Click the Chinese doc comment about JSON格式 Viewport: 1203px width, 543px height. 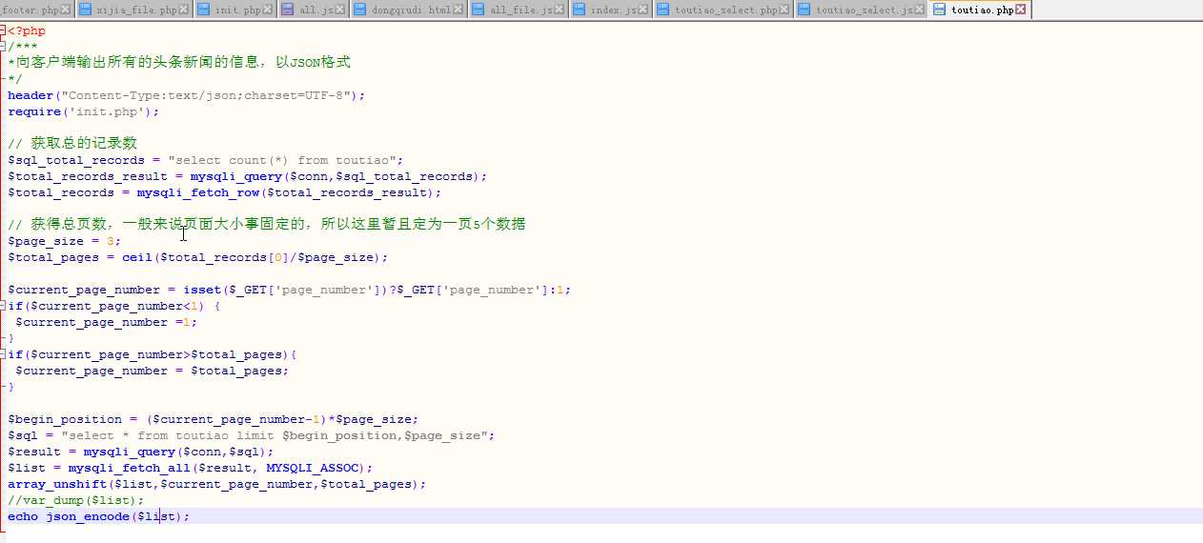pyautogui.click(x=179, y=63)
